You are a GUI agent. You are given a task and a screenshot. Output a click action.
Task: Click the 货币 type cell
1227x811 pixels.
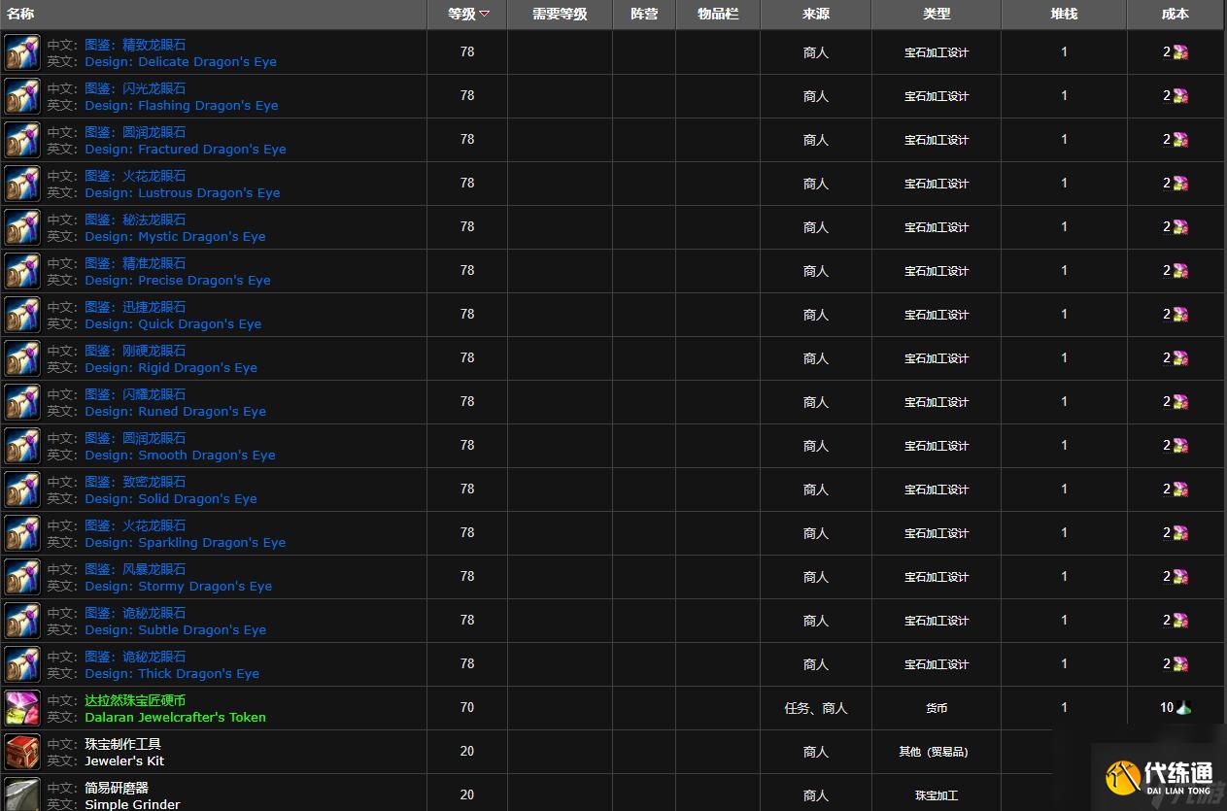pos(937,708)
